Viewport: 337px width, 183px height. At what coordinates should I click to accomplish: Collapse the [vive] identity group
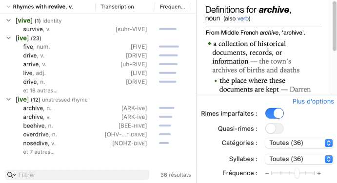coord(9,20)
